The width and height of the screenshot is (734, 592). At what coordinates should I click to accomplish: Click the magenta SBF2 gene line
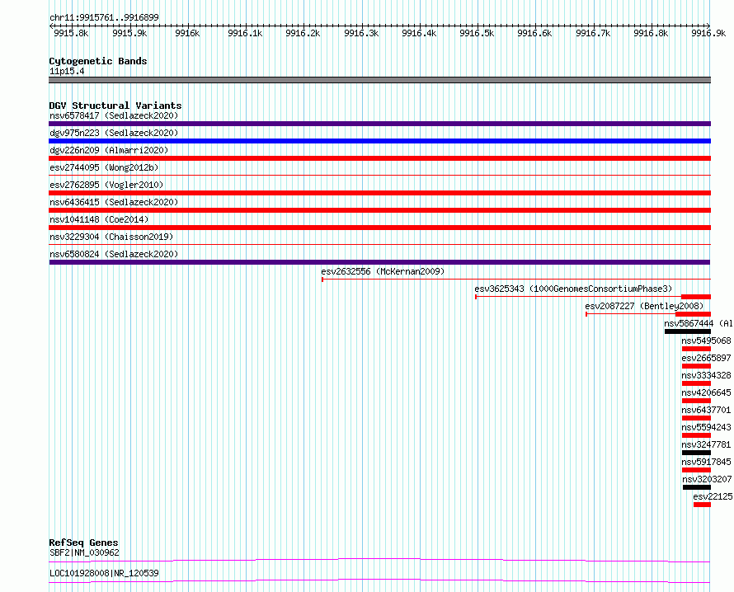click(x=379, y=560)
